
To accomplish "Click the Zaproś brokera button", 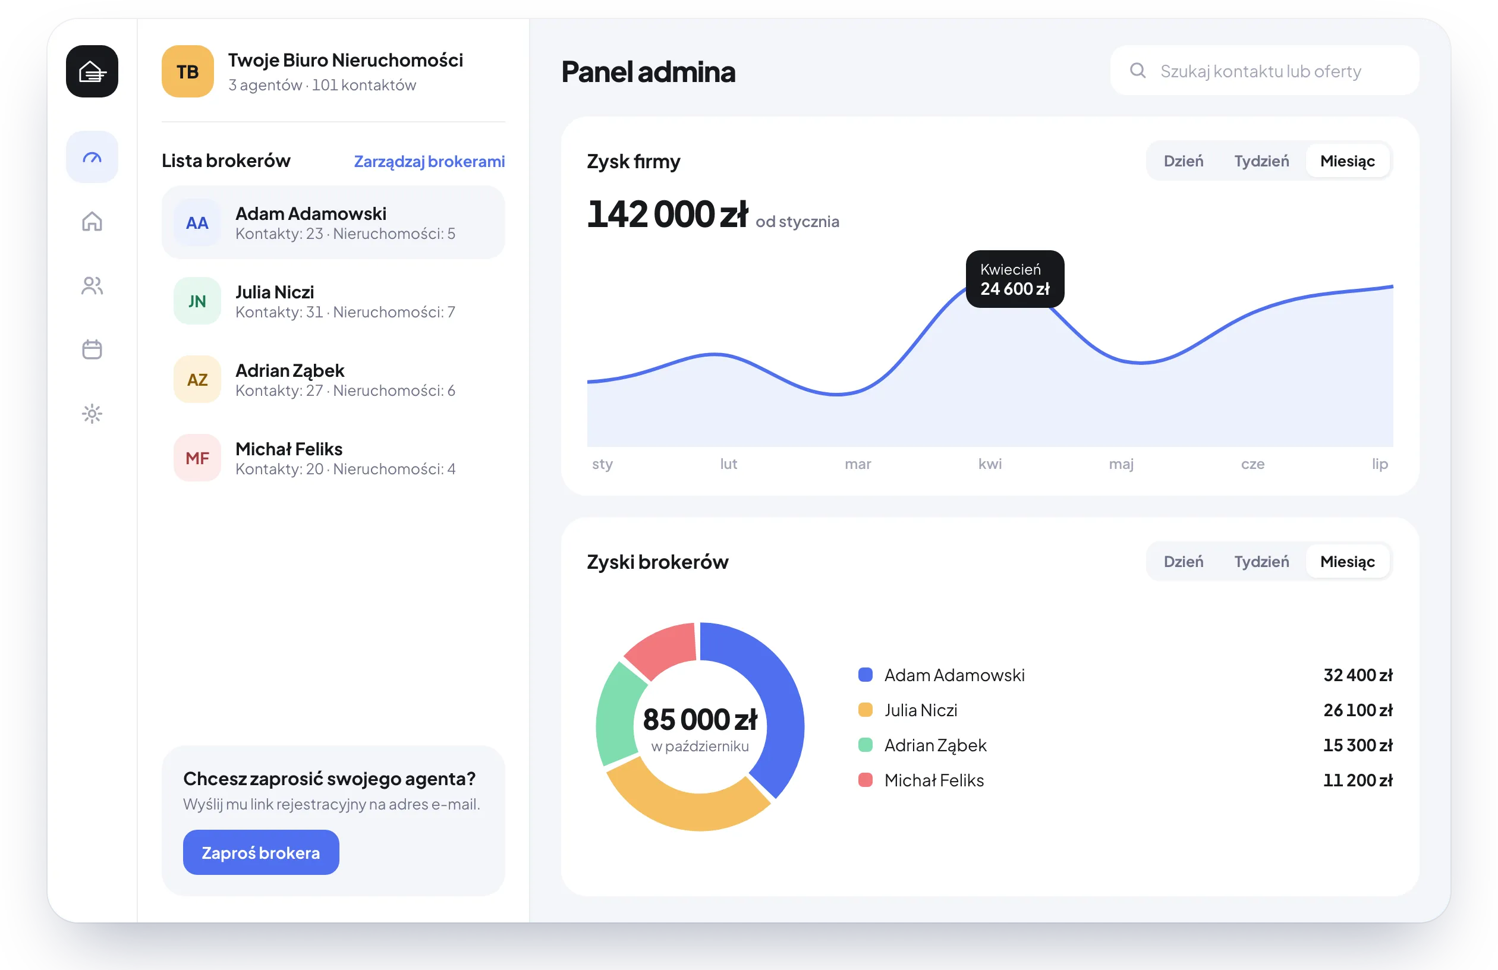I will (260, 852).
